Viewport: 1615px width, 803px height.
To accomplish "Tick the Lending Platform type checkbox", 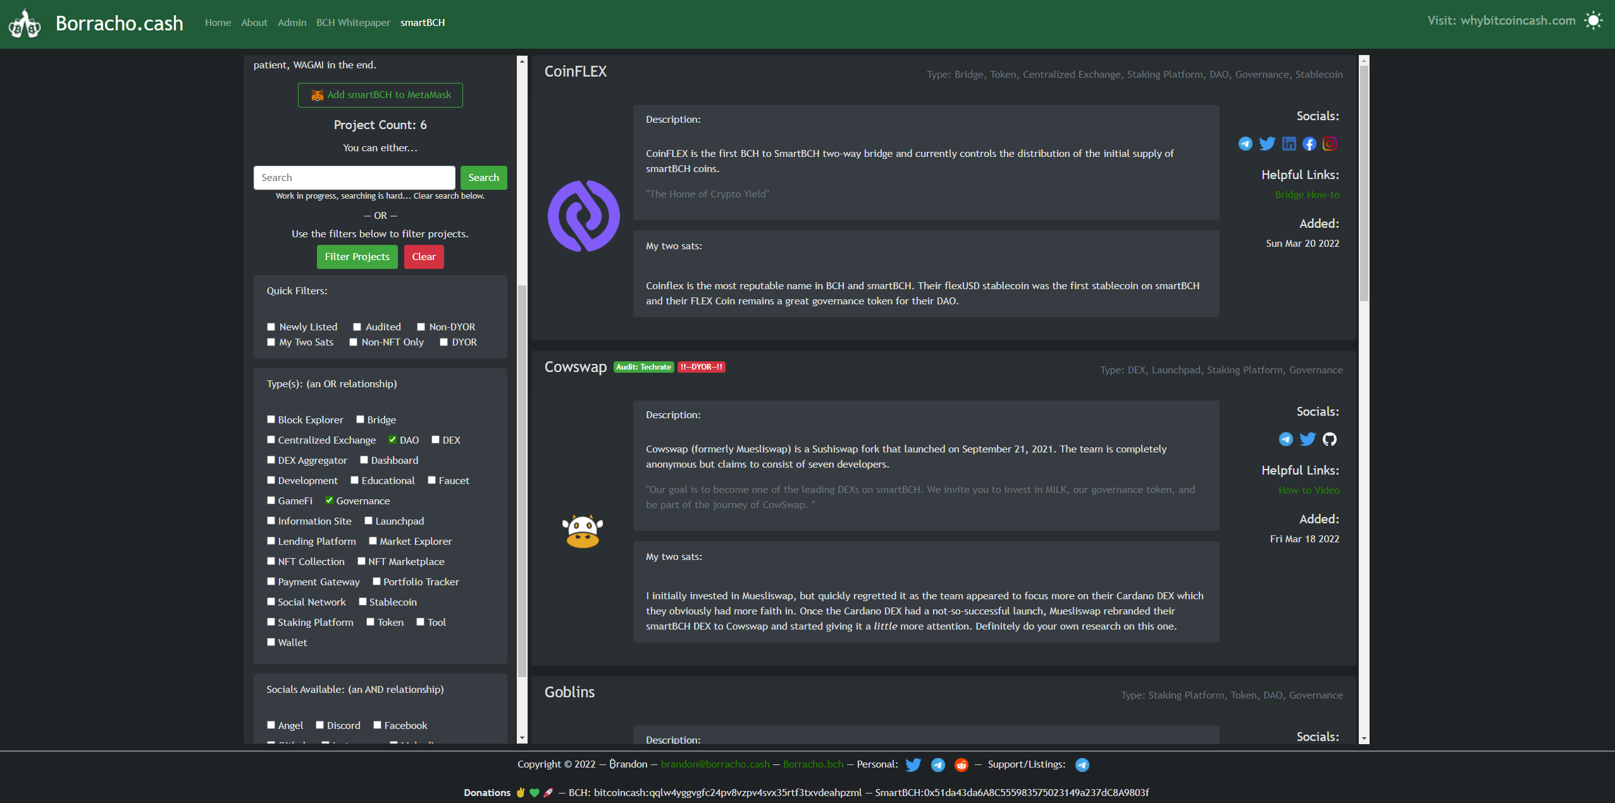I will [271, 540].
